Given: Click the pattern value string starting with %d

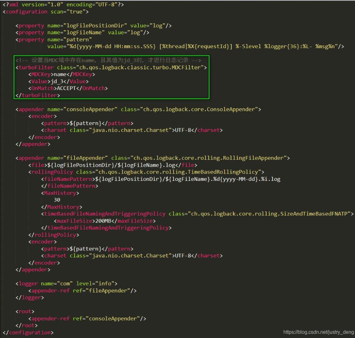Looking at the screenshot, I should click(x=195, y=46).
